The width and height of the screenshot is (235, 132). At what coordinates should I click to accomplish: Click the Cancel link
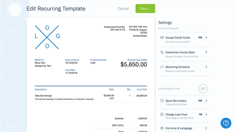(123, 9)
